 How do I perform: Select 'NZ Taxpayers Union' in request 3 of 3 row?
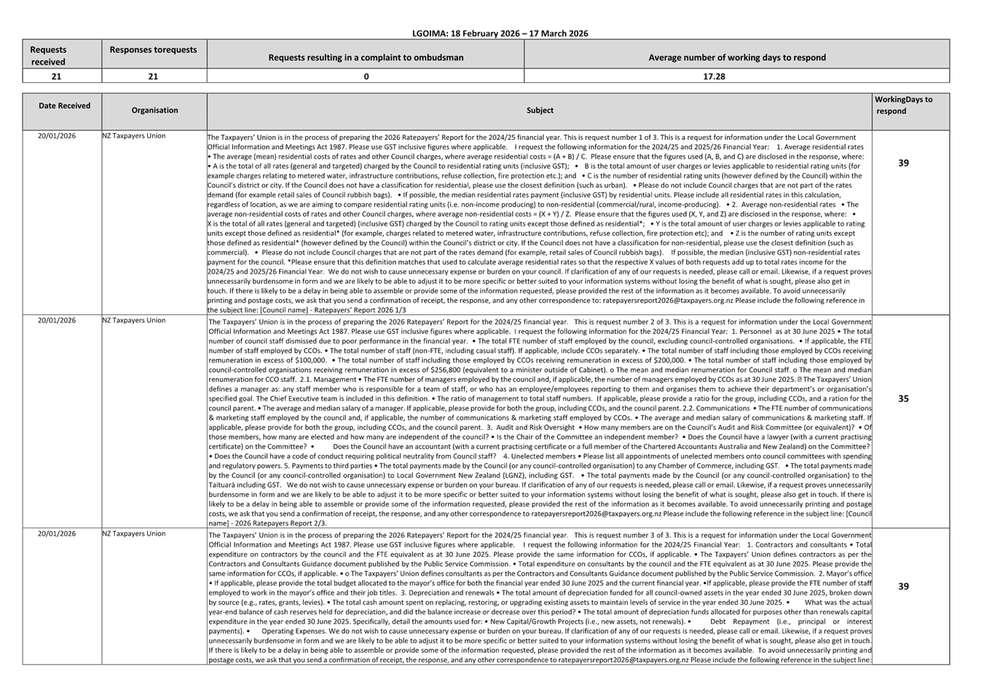pos(134,533)
